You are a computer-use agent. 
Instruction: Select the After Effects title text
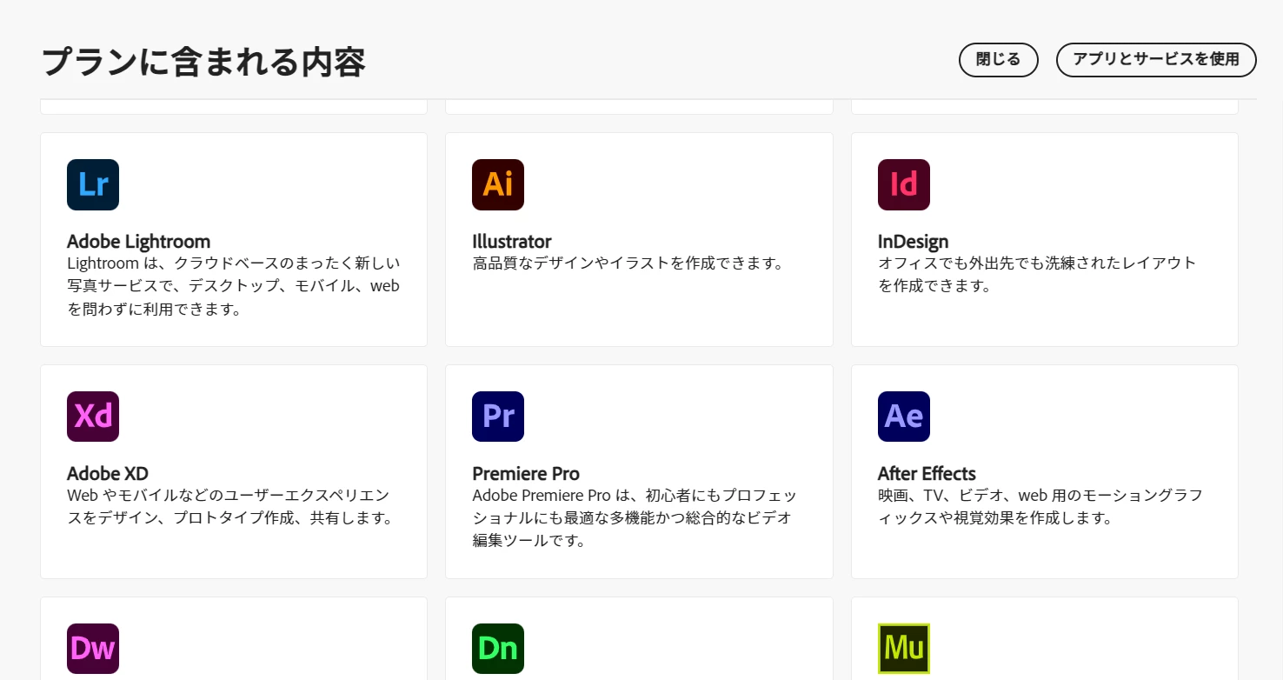(x=927, y=474)
